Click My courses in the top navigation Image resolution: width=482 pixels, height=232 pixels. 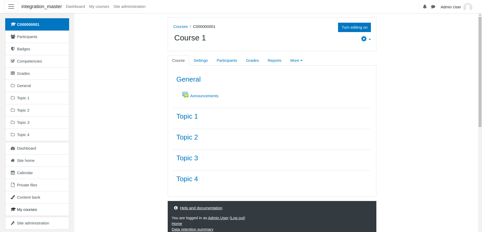point(99,7)
